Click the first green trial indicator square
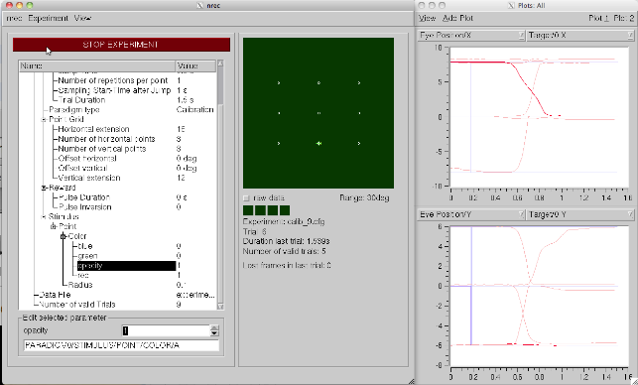The image size is (638, 385). 248,210
